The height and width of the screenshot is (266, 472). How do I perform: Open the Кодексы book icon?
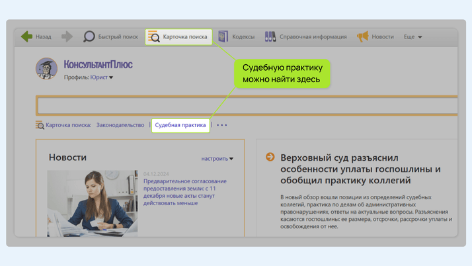223,36
